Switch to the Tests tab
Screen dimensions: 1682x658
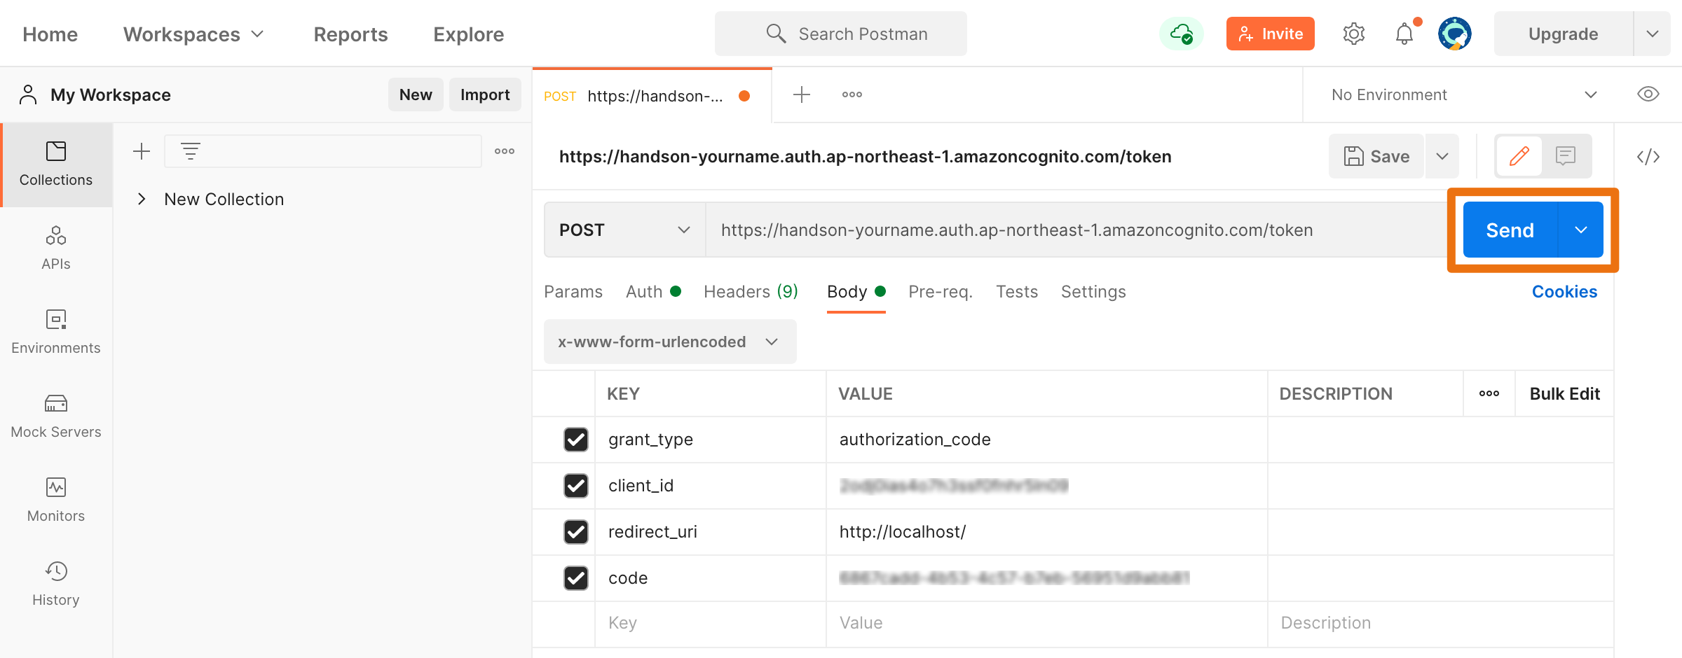pos(1017,292)
